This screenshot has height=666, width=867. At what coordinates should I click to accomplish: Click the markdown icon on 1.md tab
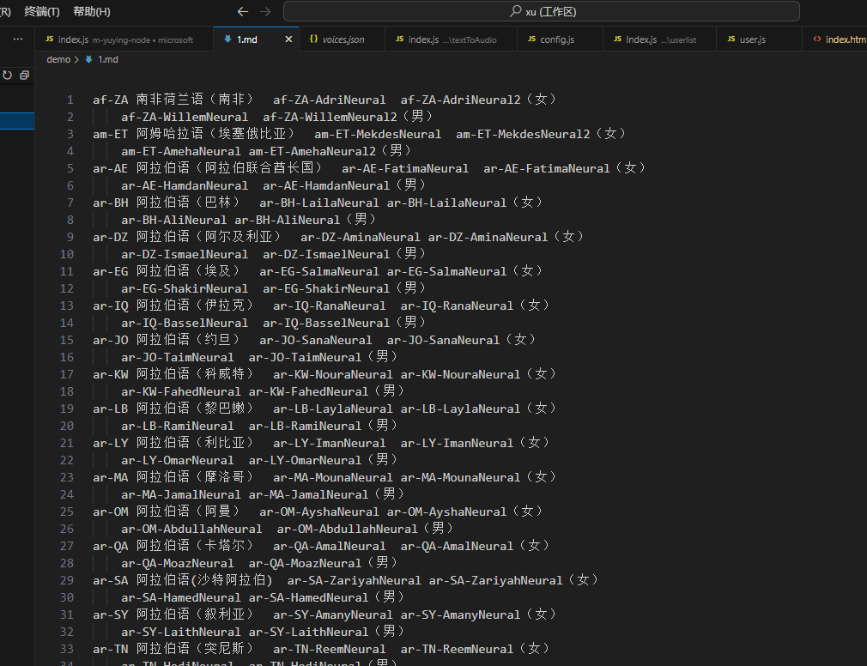(x=227, y=39)
